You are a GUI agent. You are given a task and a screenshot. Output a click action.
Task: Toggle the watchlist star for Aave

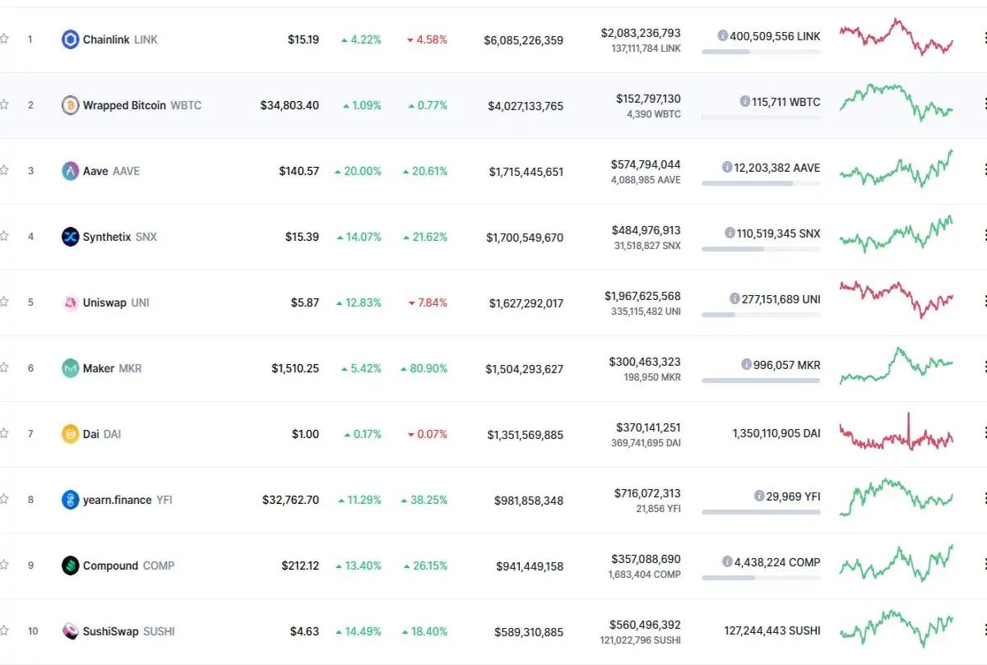pos(4,170)
